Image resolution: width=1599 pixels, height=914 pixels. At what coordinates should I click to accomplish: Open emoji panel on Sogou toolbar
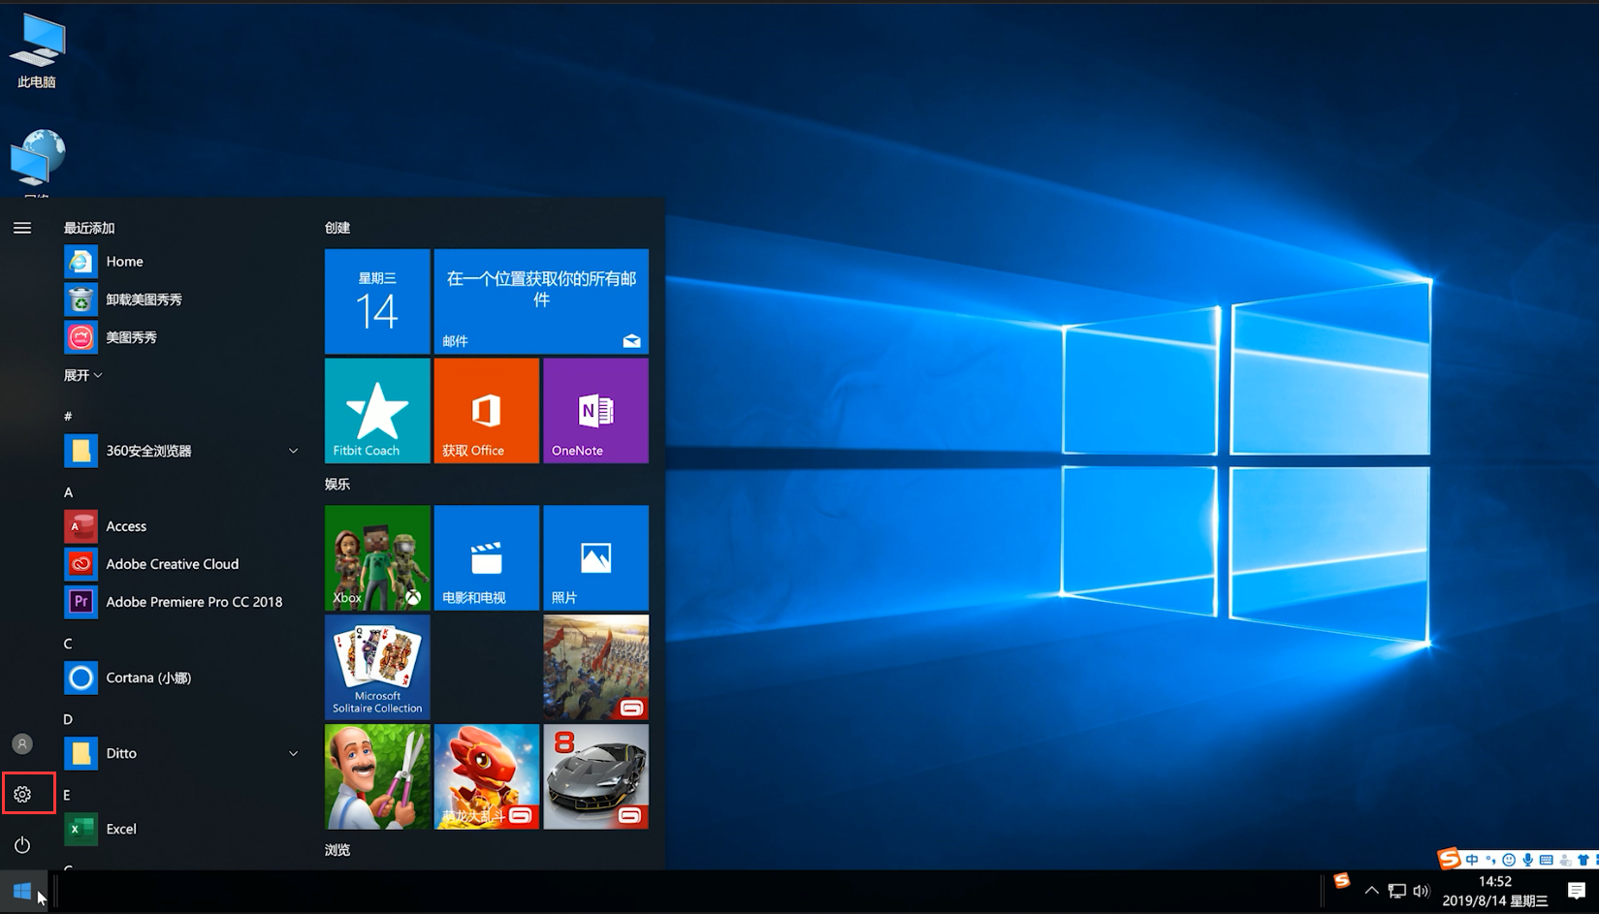1509,860
